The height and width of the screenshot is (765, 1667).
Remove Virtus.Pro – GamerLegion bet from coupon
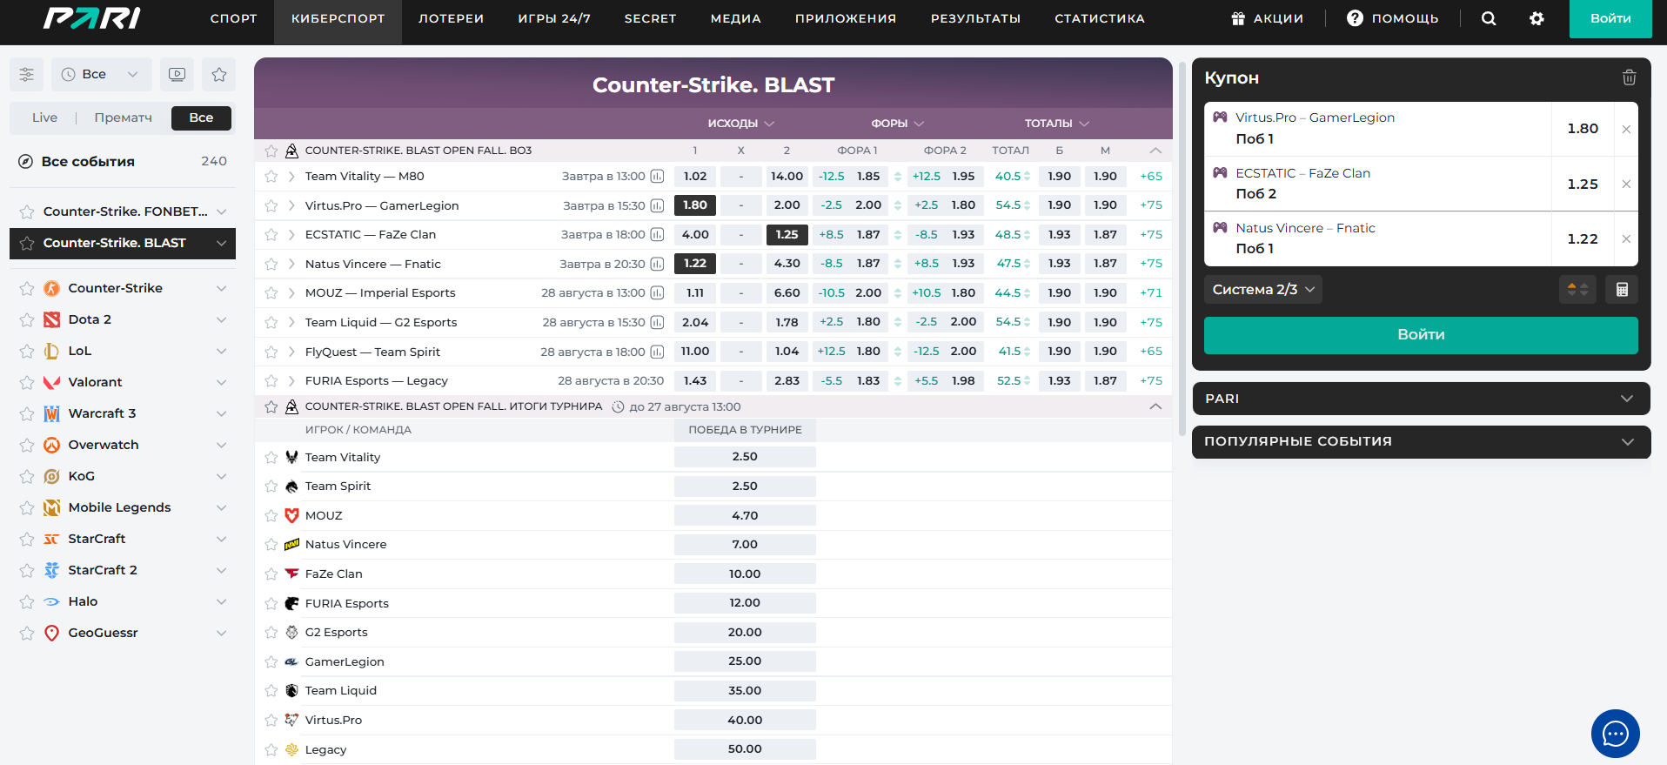tap(1626, 129)
